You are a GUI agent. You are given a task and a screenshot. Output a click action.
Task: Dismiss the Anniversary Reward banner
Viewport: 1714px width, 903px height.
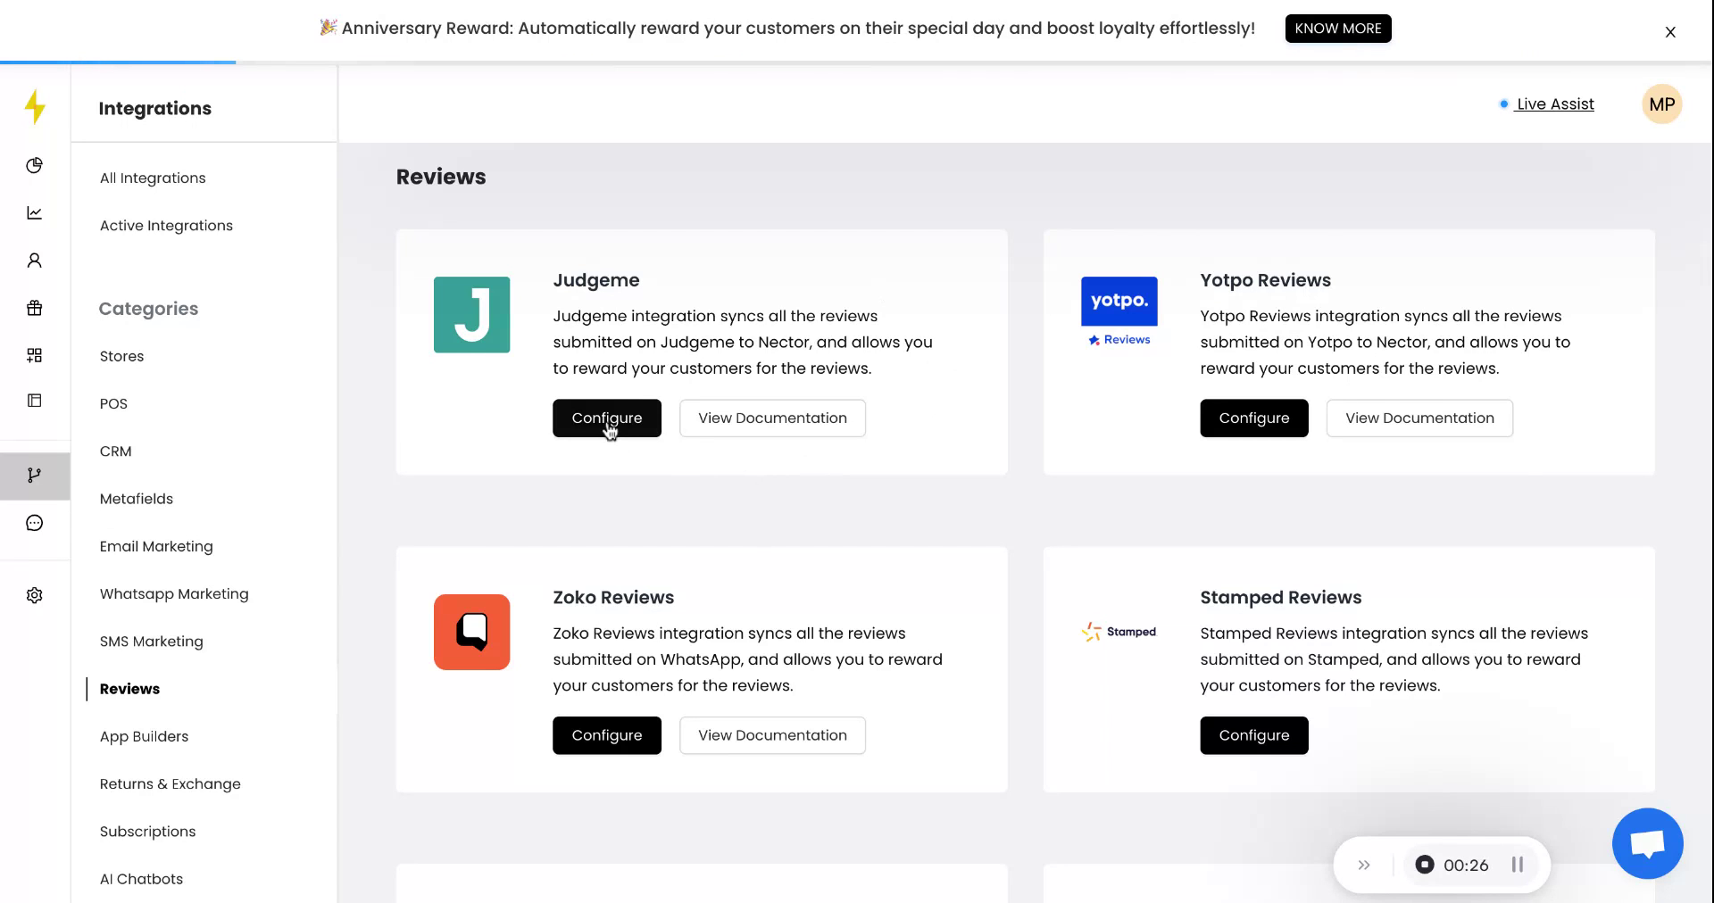(x=1670, y=32)
